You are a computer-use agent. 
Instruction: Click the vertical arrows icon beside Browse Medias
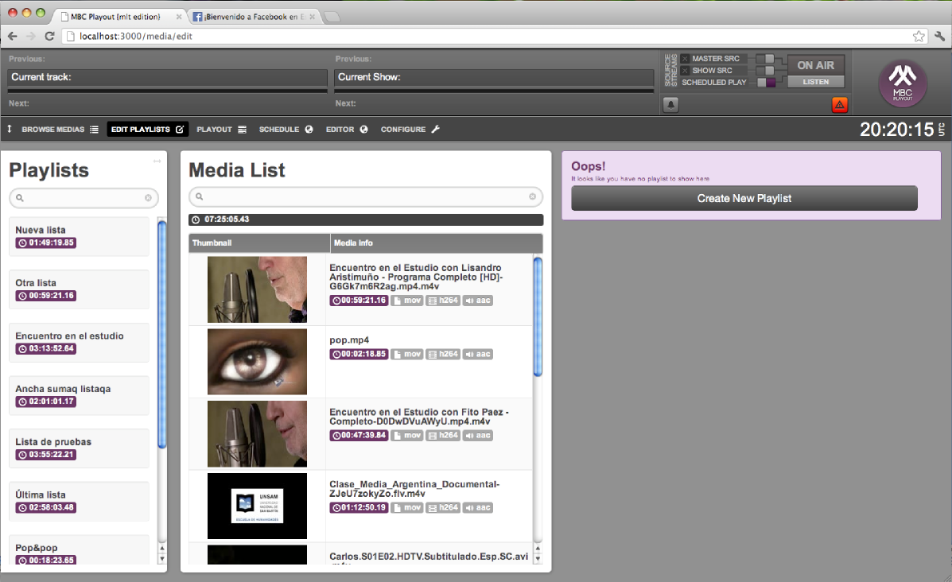10,129
